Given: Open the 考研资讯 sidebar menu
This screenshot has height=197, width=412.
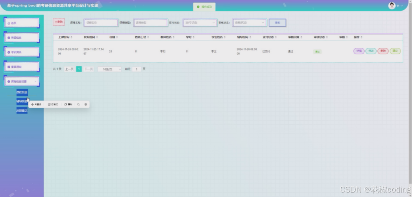Looking at the screenshot, I should (22, 52).
